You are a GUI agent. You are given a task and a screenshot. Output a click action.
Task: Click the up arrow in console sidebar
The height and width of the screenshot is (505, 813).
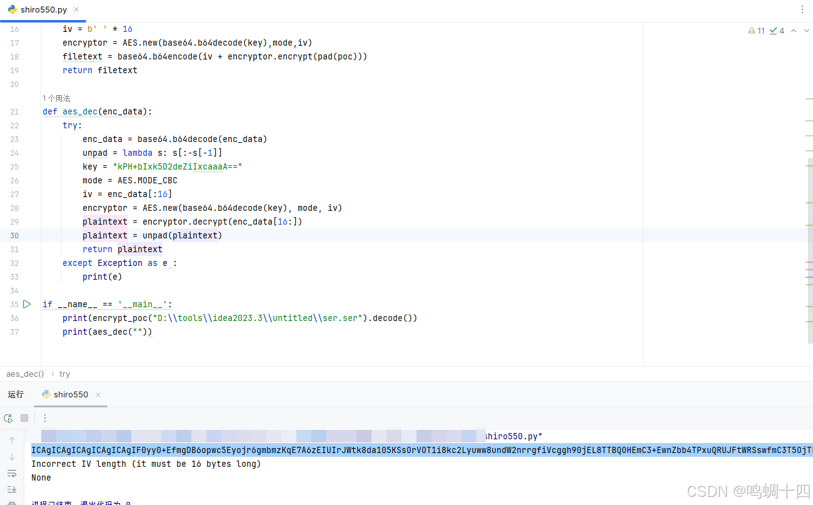tap(11, 441)
